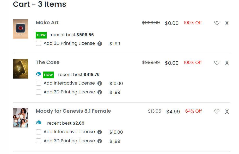Open Moody for Genesis 8.1 Female link
This screenshot has width=239, height=154.
(73, 111)
